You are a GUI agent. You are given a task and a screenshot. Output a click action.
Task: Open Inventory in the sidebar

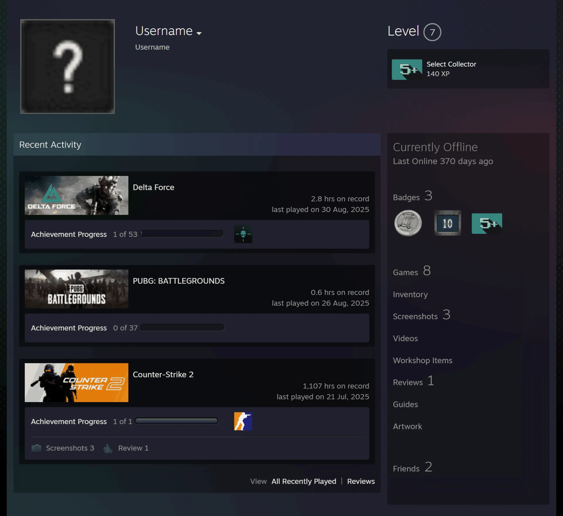coord(410,294)
